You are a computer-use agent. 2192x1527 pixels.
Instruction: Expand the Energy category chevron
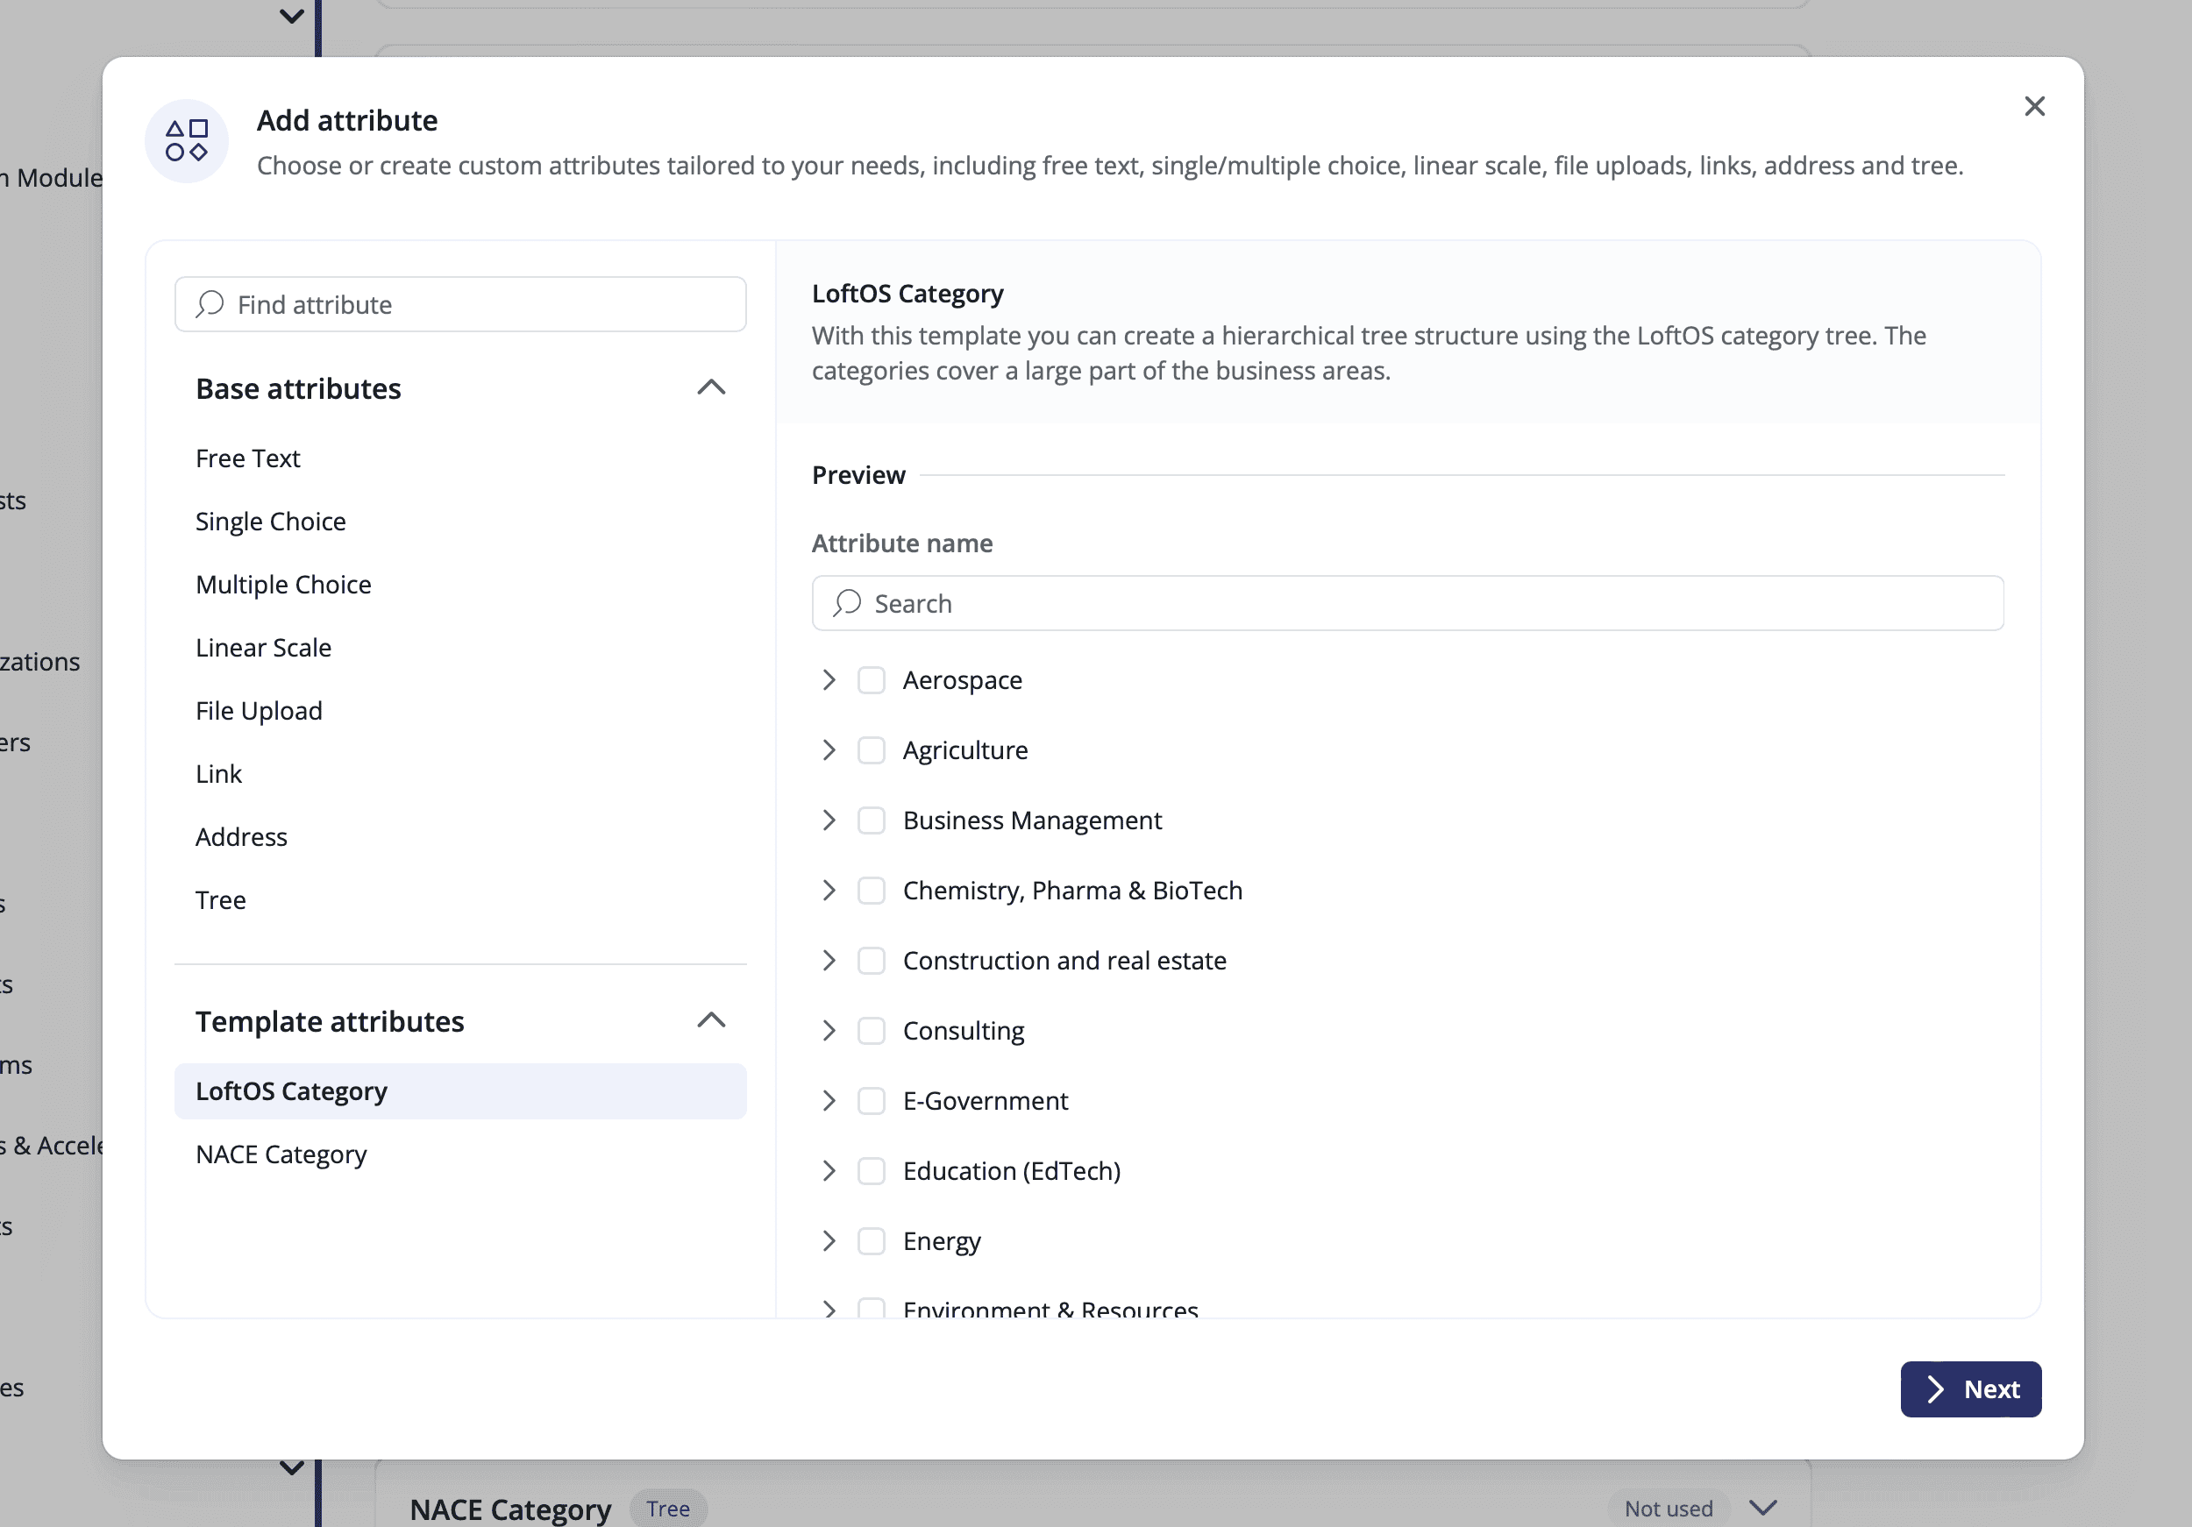click(829, 1240)
